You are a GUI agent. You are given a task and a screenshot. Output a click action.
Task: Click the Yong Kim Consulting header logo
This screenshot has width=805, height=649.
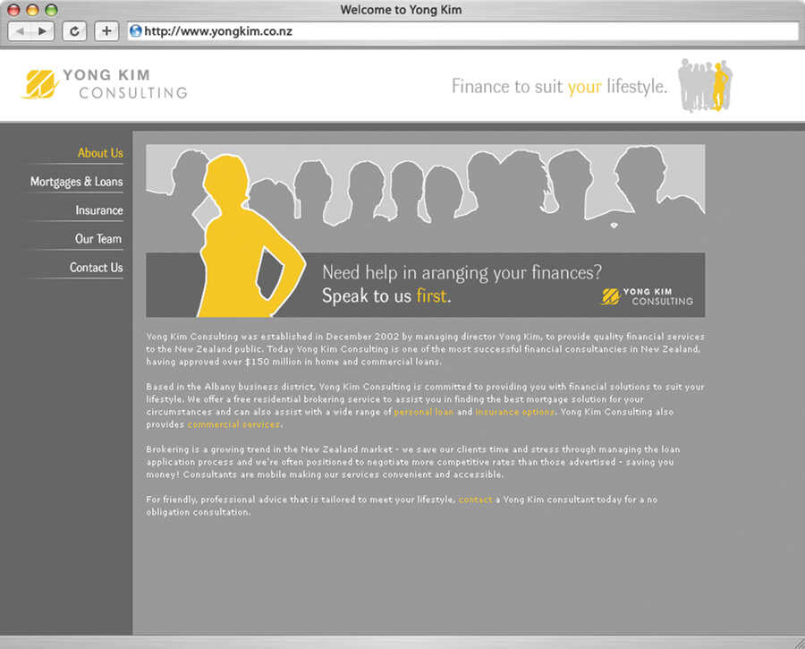[105, 84]
